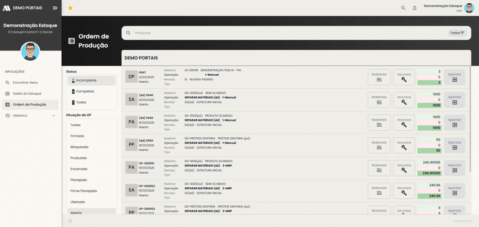Open Materiais for order OP-000952
The image size is (479, 227).
pyautogui.click(x=379, y=191)
